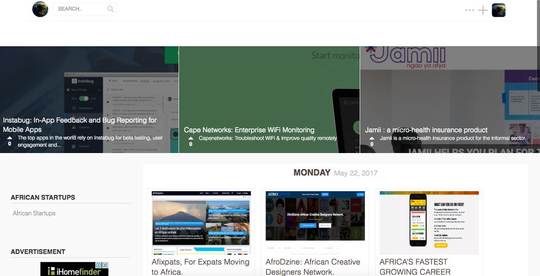Image resolution: width=540 pixels, height=276 pixels.
Task: Click the magnifier search icon
Action: [x=111, y=9]
